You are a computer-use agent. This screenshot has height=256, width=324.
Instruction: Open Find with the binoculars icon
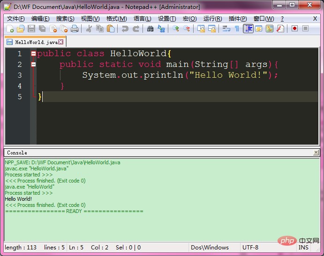[x=150, y=29]
